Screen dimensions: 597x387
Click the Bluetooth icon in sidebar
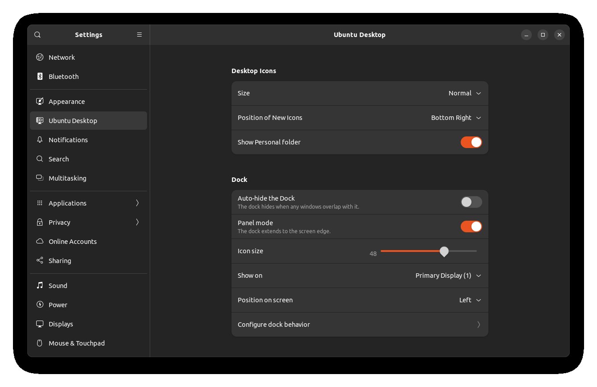(40, 76)
